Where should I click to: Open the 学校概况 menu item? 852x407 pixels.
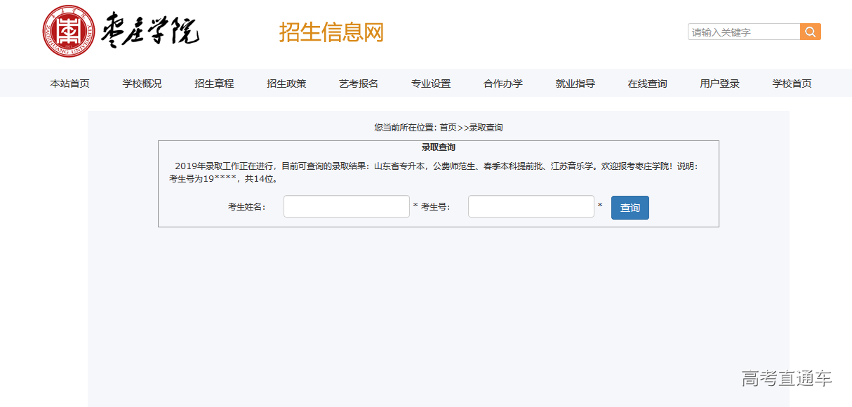coord(140,83)
